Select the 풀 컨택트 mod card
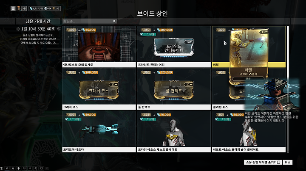Screen dimensions: 306x171 click(174, 89)
